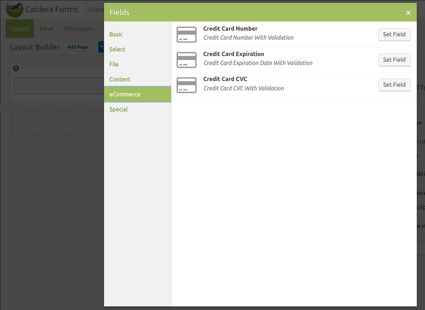This screenshot has height=310, width=425.
Task: Click the Credit Card Expiration card icon
Action: coord(187,60)
